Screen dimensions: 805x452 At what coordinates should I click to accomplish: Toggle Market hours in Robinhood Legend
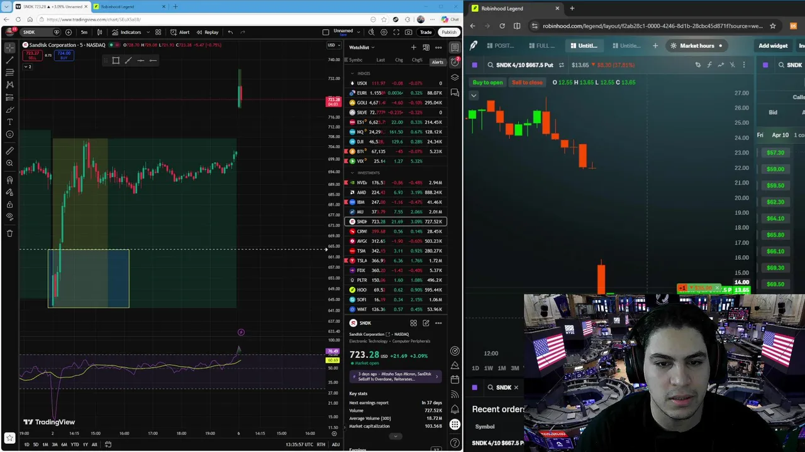(696, 45)
